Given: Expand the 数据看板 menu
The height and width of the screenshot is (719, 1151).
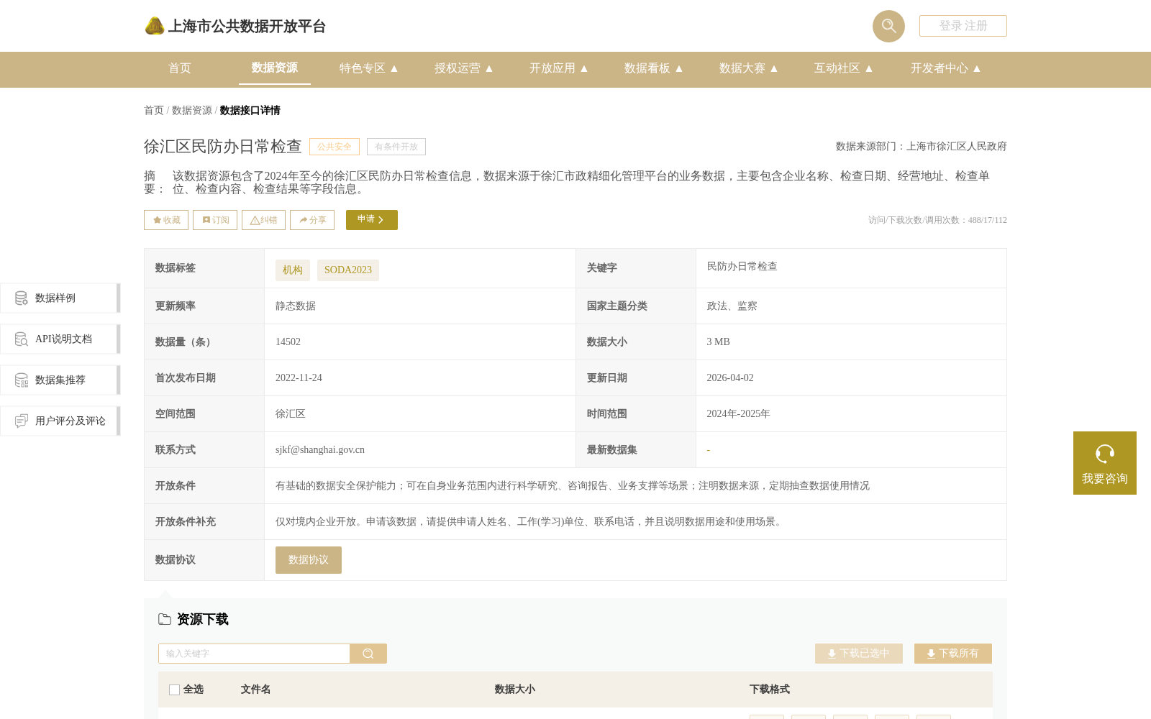Looking at the screenshot, I should [653, 68].
